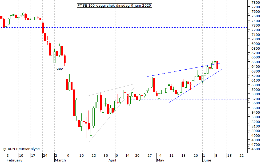Viewport: 261px width, 162px height.
Task: Select the 6700 price axis label
Action: tap(255, 53)
